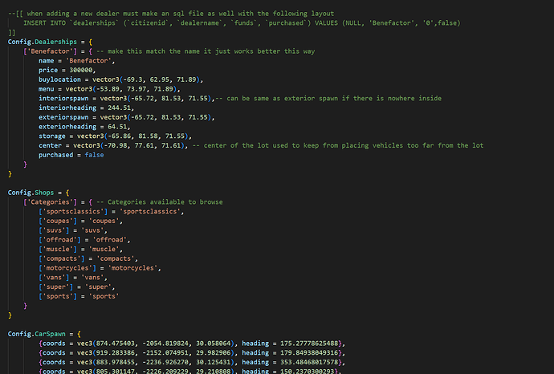Screen dimensions: 554x374
Task: Click the 'purchased = false' line in the Benefactor table
Action: click(x=72, y=154)
